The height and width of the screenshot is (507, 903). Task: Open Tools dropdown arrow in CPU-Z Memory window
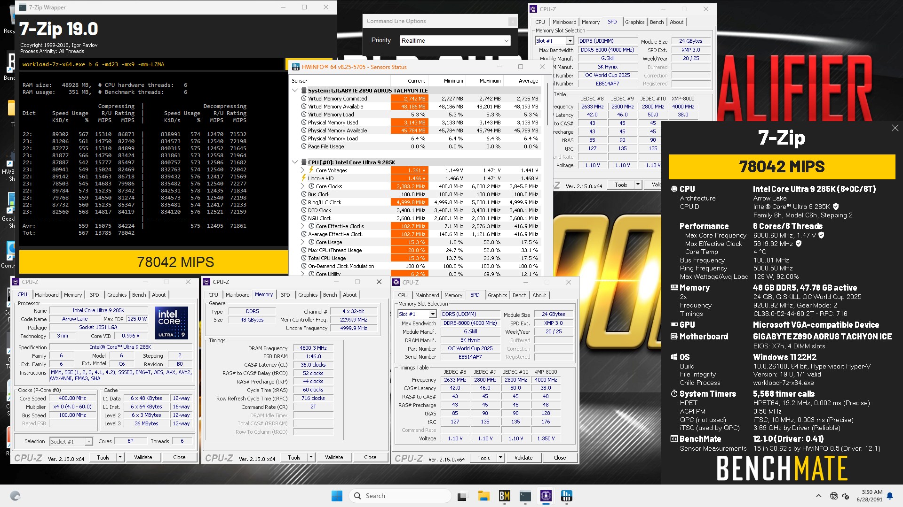[x=311, y=457]
